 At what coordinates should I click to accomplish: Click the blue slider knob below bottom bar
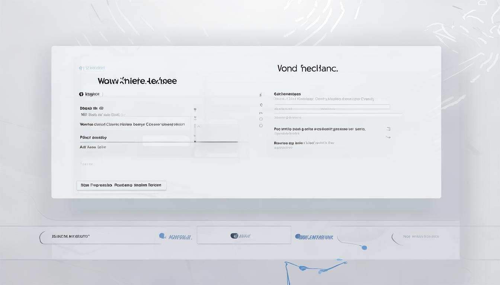click(364, 248)
